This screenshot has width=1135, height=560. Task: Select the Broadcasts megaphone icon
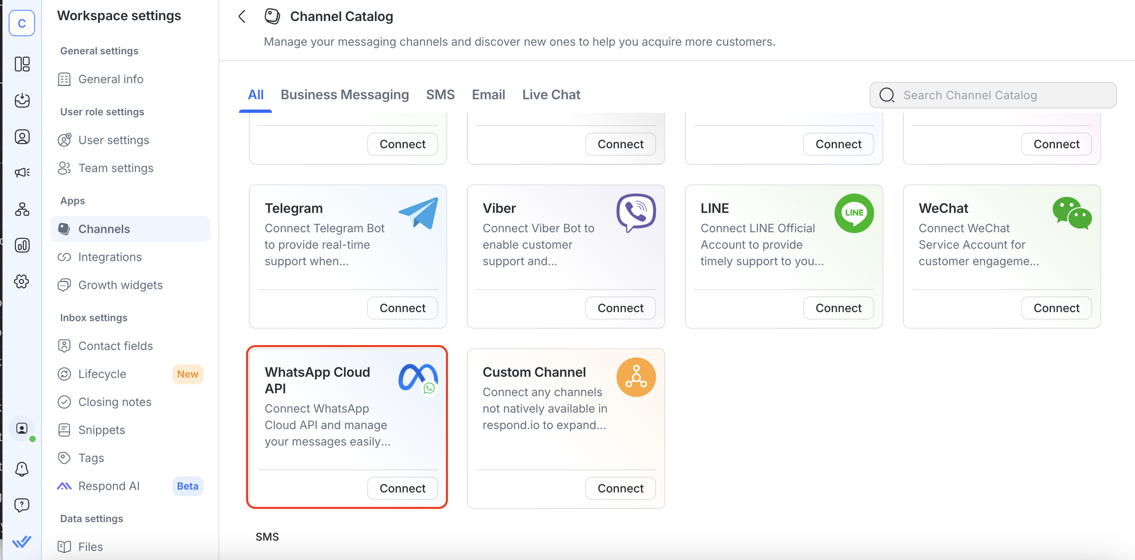pyautogui.click(x=22, y=173)
